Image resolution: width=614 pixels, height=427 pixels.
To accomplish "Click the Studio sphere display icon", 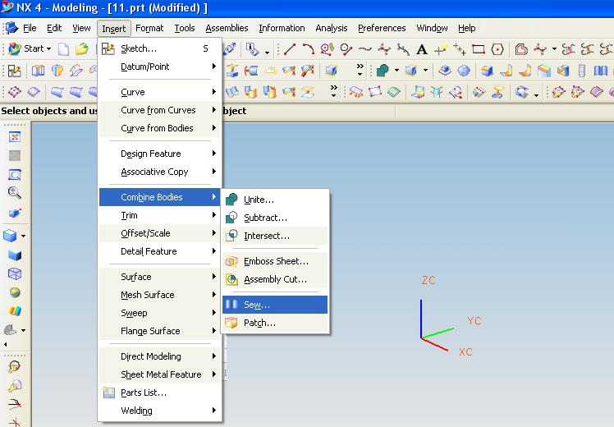I will (15, 292).
